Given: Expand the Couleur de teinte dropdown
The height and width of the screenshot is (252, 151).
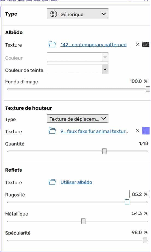Looking at the screenshot, I should point(105,69).
